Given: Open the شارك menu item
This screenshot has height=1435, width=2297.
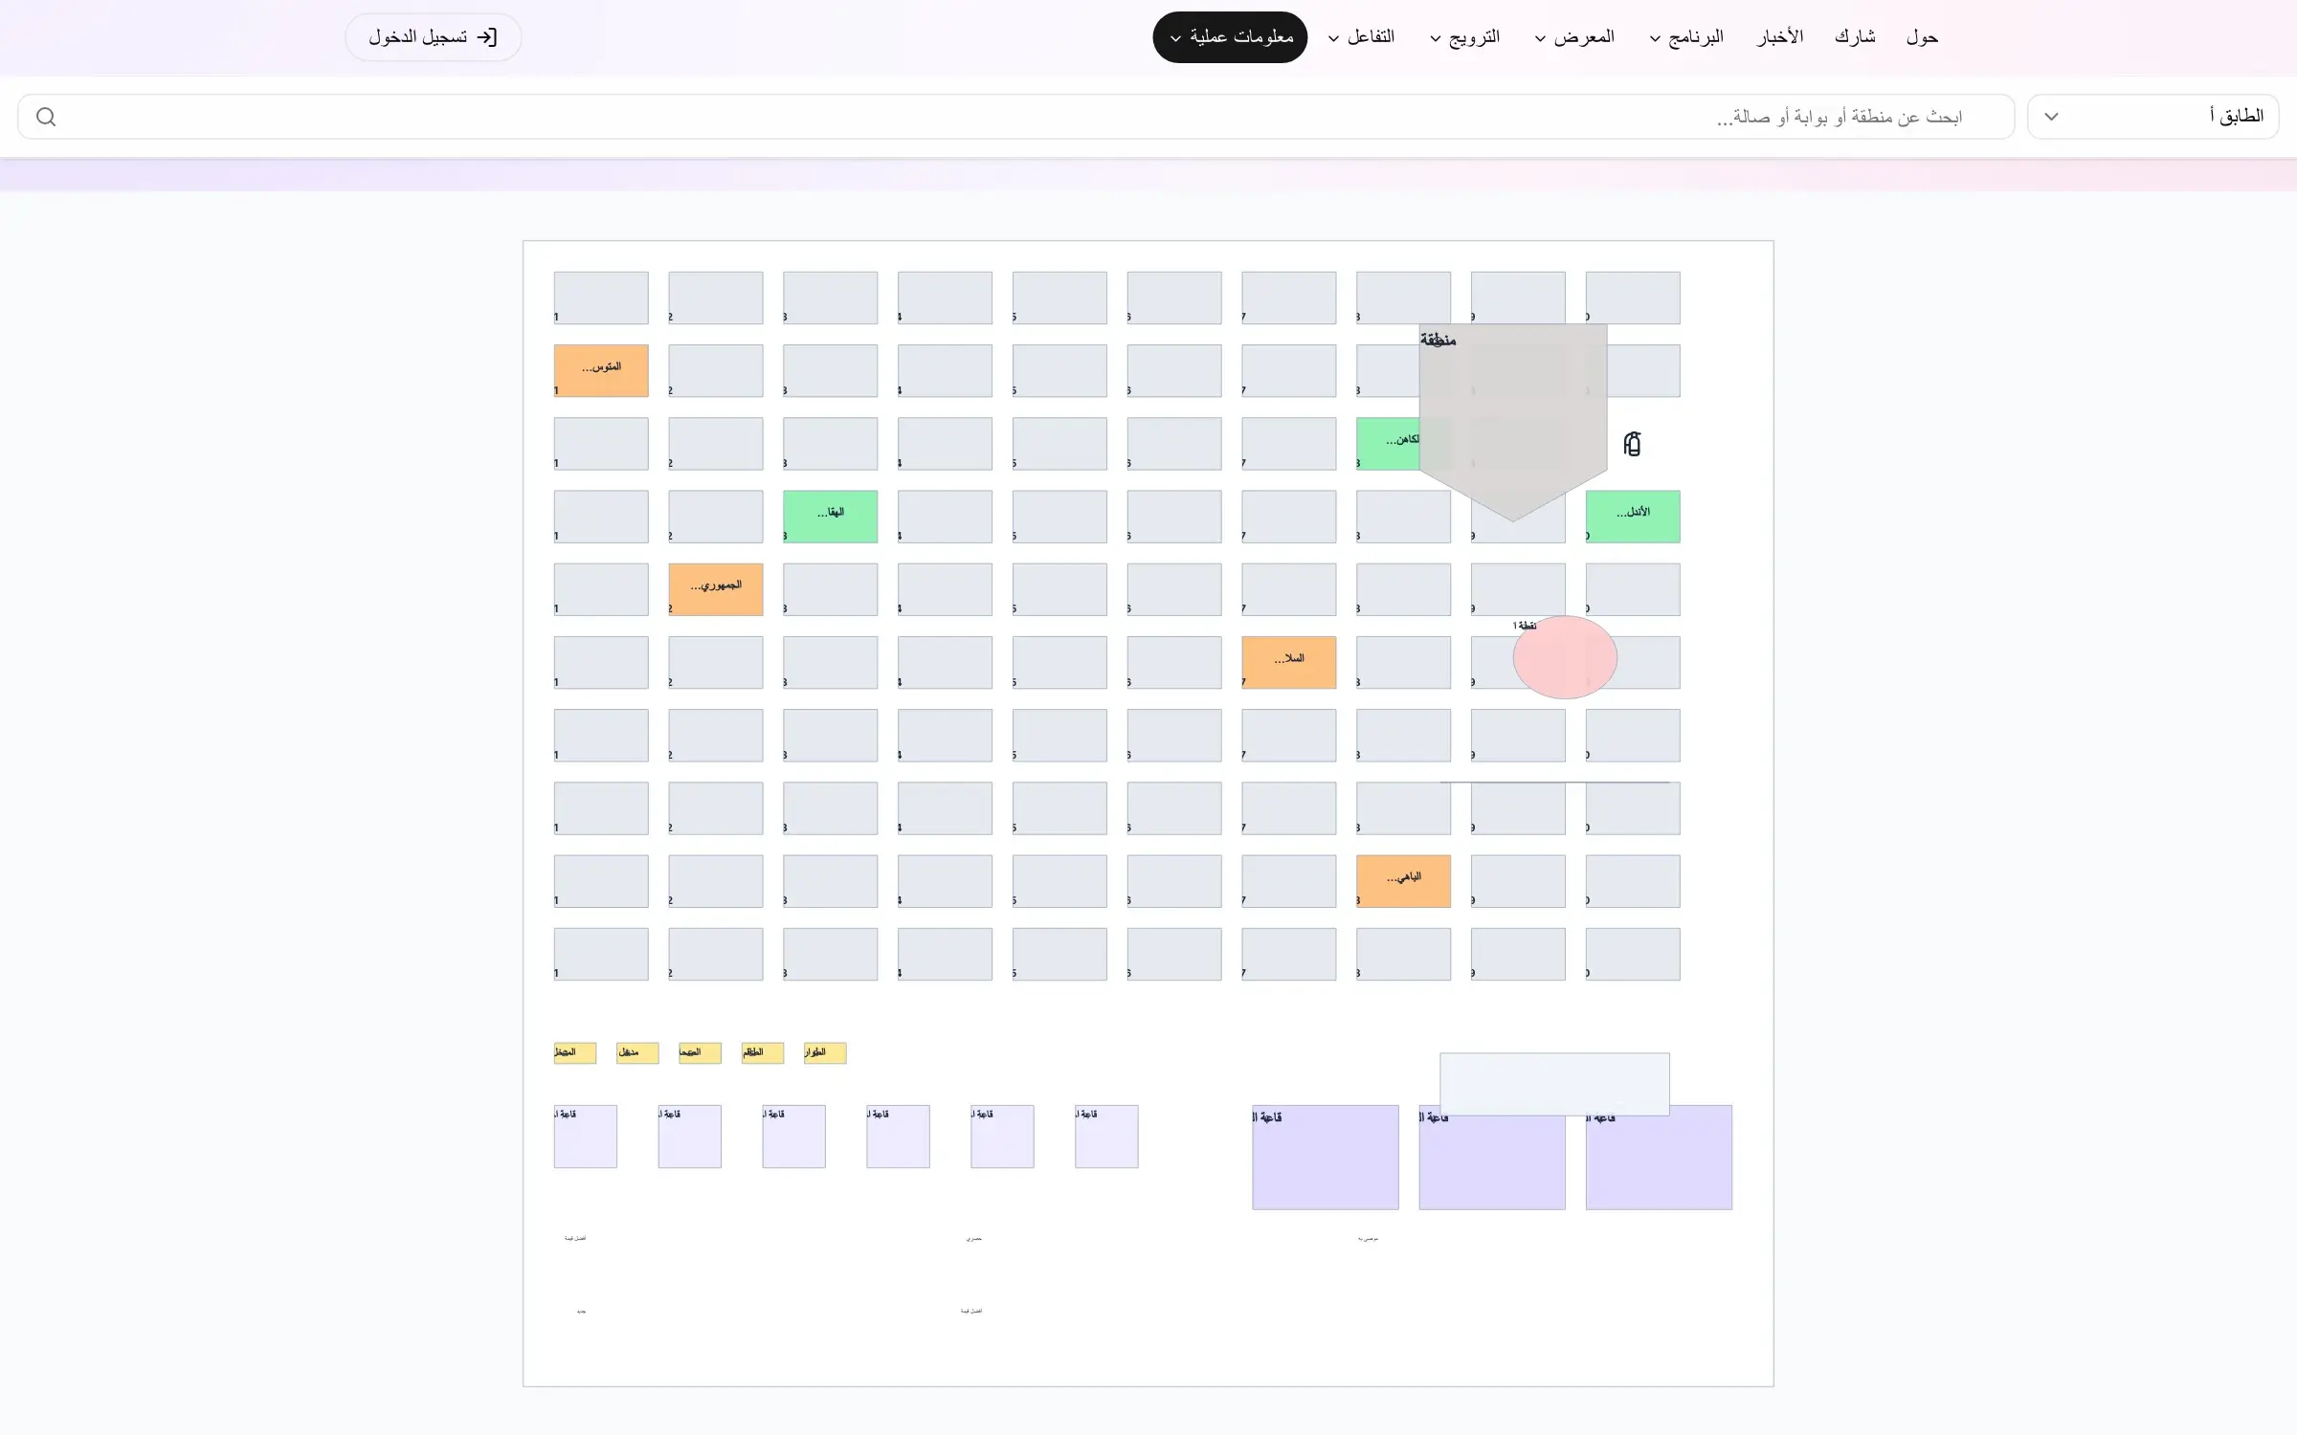Looking at the screenshot, I should 1855,37.
